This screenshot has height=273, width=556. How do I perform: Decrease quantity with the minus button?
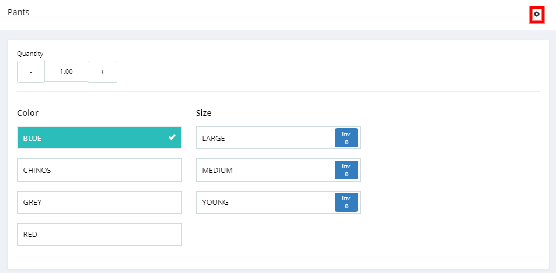click(x=31, y=72)
